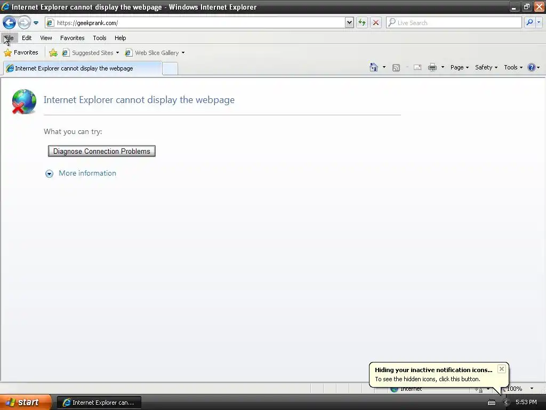
Task: Click the 5:53 PM clock
Action: point(526,403)
